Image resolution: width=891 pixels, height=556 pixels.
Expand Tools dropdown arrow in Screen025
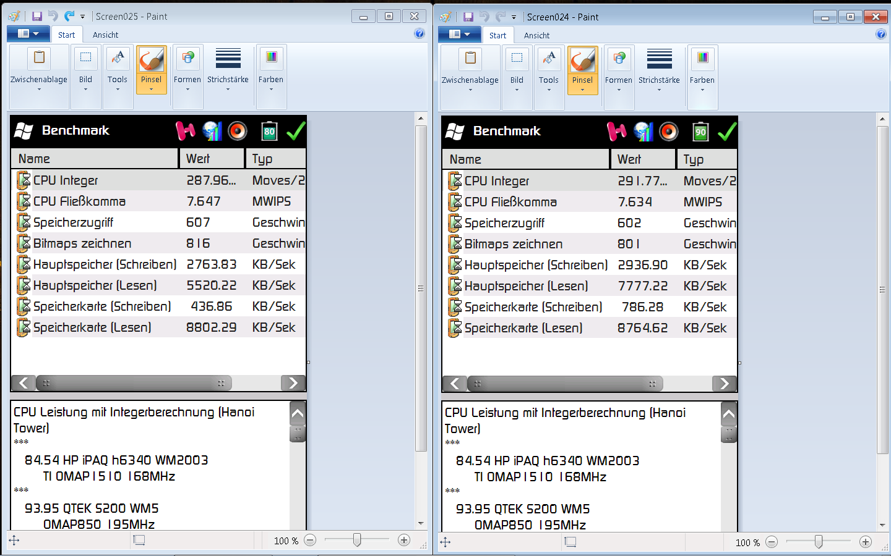[x=118, y=90]
